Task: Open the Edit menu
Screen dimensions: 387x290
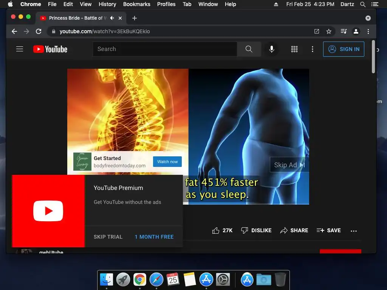Action: (x=68, y=4)
